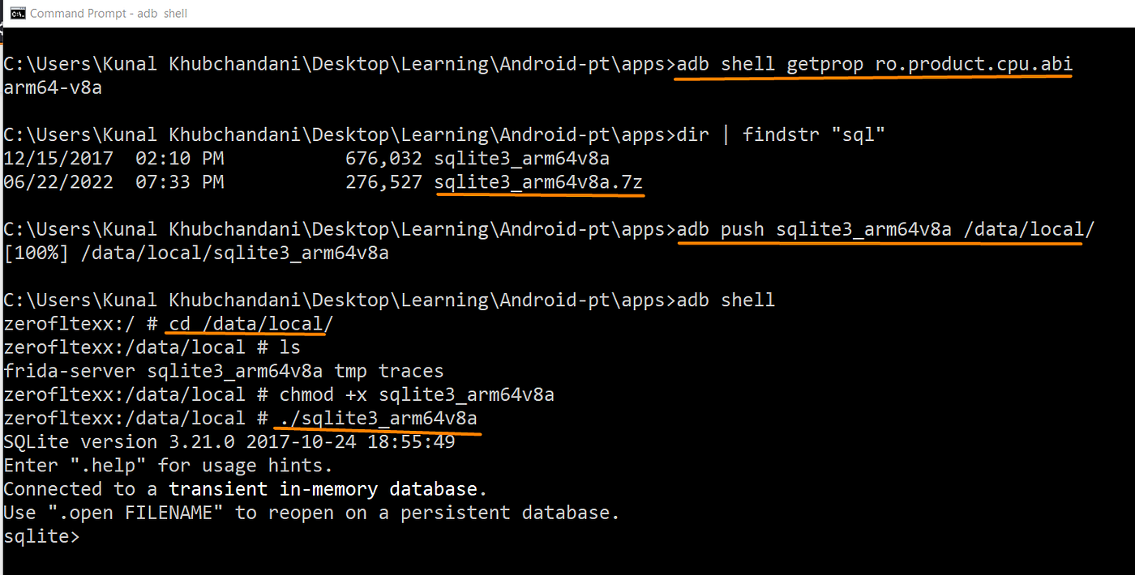Screen dimensions: 1135x575
Task: Click the SQLite version 3.21.0 line
Action: (x=229, y=442)
